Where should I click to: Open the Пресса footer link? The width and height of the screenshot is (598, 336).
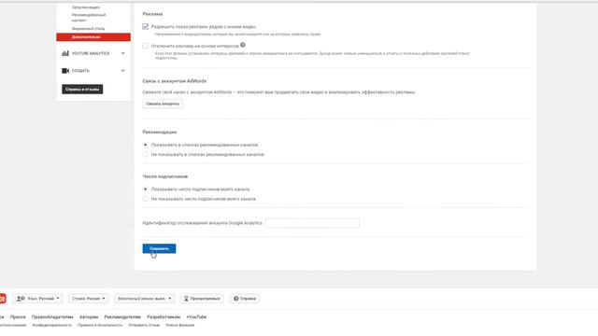point(18,317)
